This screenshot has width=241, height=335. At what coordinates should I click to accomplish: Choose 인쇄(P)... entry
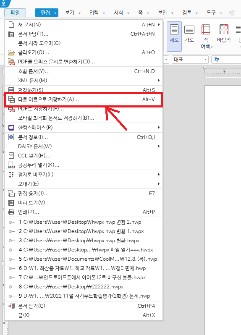[x=84, y=212]
